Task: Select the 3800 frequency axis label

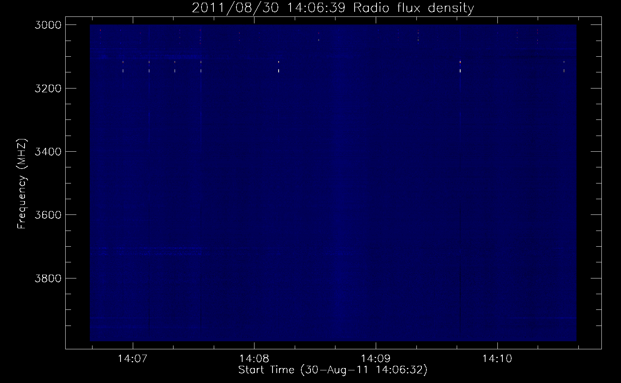Action: coord(48,278)
